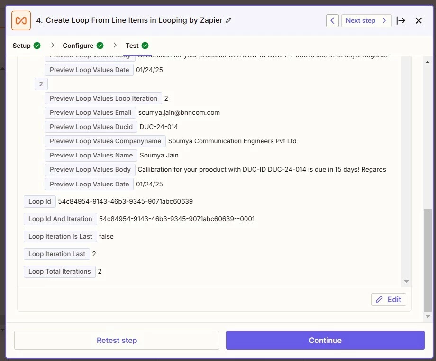This screenshot has height=361, width=436.
Task: Click the Continue button
Action: point(325,340)
